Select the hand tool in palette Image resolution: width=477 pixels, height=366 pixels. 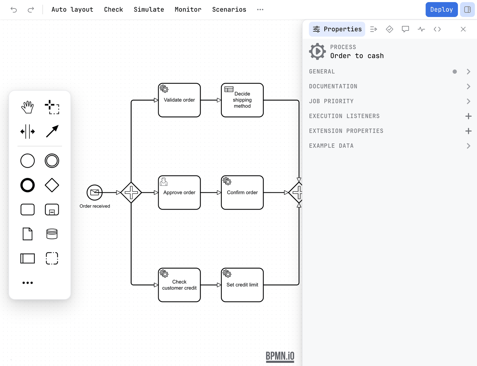click(27, 107)
